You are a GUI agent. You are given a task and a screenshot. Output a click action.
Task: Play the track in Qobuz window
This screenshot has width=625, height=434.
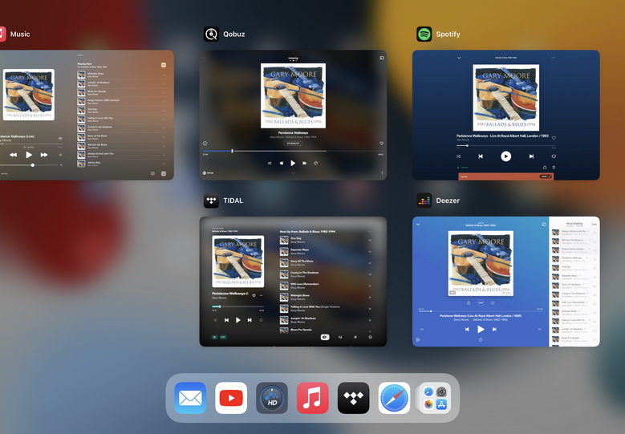pyautogui.click(x=293, y=163)
